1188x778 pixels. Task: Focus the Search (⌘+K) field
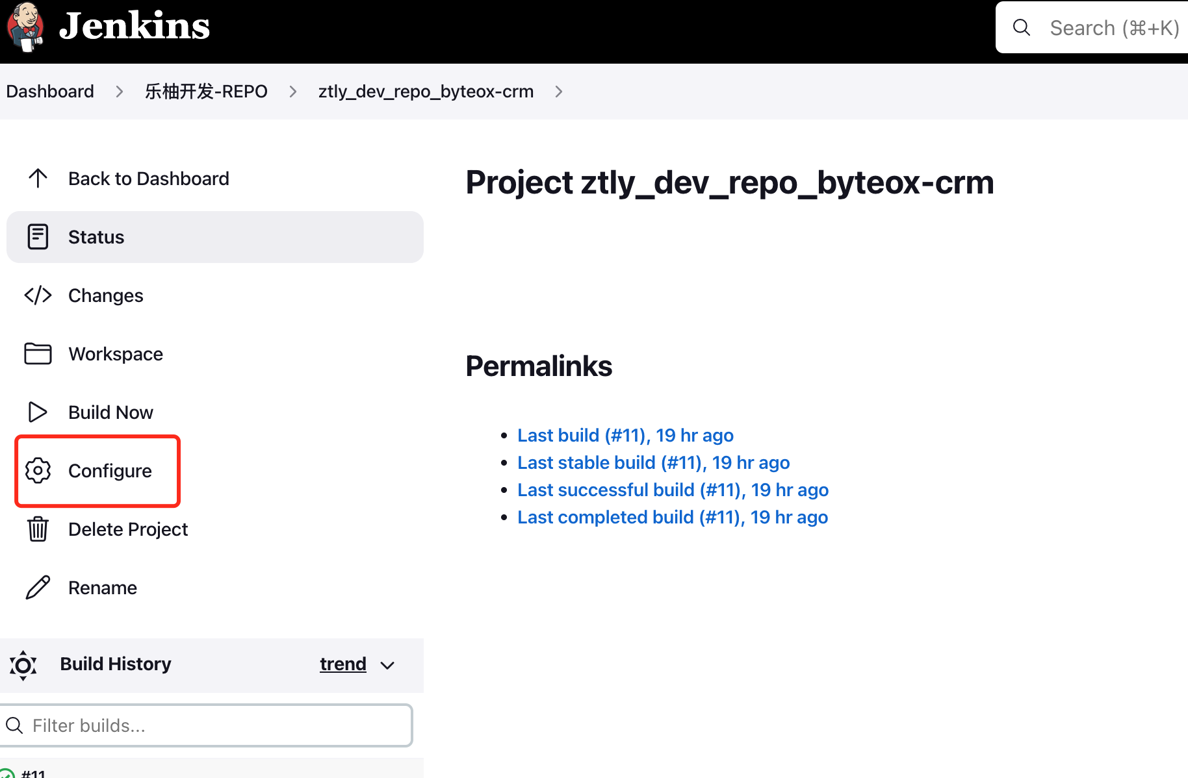point(1092,27)
